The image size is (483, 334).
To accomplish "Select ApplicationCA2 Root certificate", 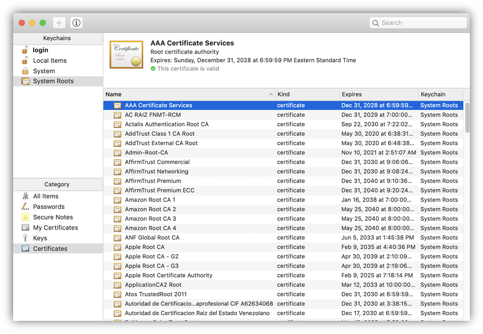I will coord(283,285).
